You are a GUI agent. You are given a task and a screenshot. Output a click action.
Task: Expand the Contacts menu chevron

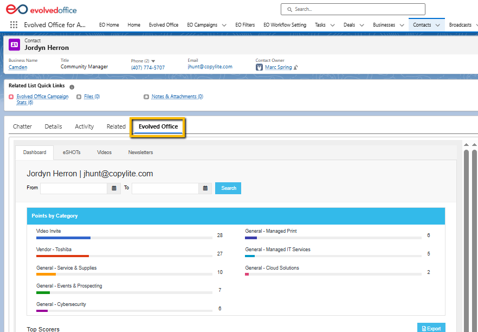click(438, 25)
